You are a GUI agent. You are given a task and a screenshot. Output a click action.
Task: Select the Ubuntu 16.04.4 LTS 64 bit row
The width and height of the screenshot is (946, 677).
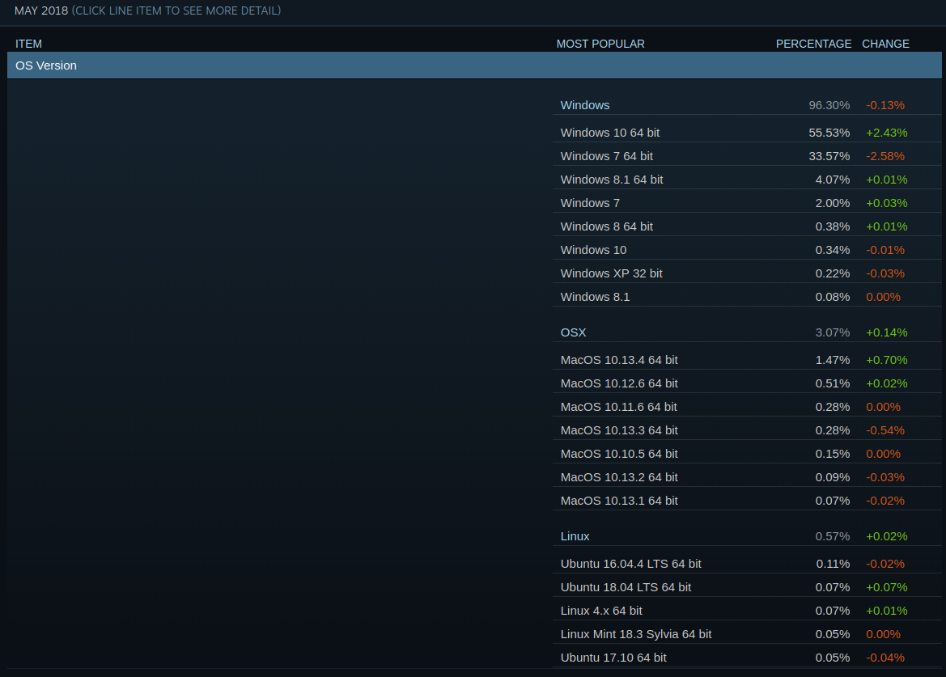[747, 564]
